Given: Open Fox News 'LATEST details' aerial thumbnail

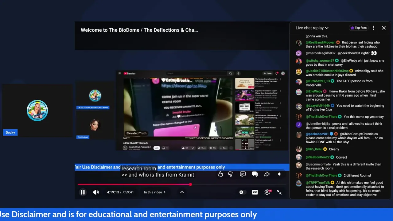Looking at the screenshot, I should (245, 120).
